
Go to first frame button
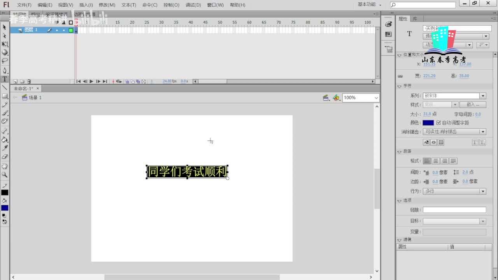coord(78,81)
